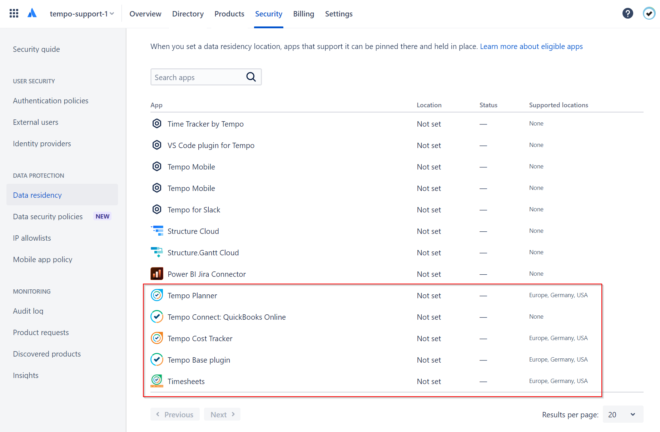
Task: Open Audit log in the sidebar
Action: 28,311
